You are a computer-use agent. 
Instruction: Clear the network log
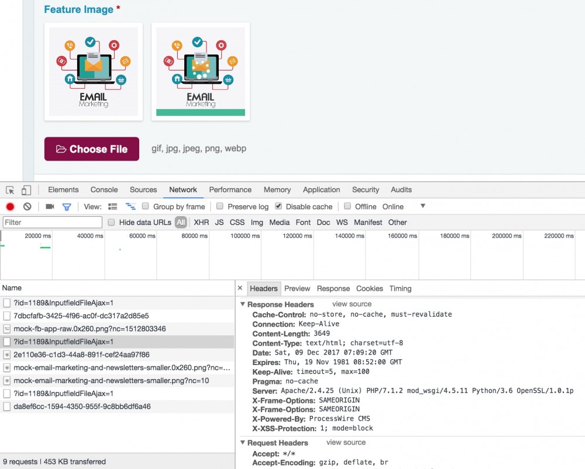(x=27, y=207)
